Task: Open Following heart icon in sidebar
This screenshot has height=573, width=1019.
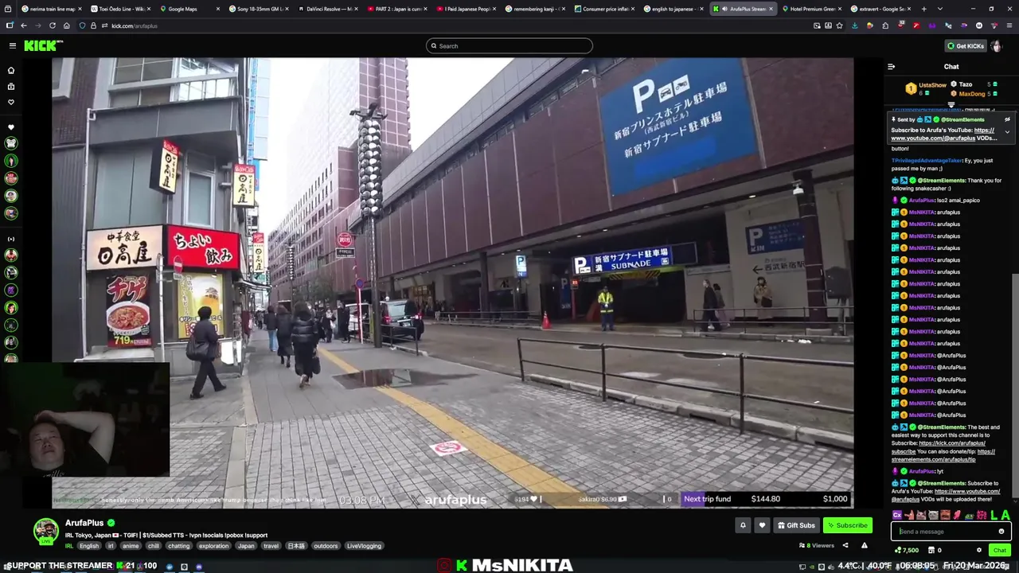Action: click(x=11, y=102)
